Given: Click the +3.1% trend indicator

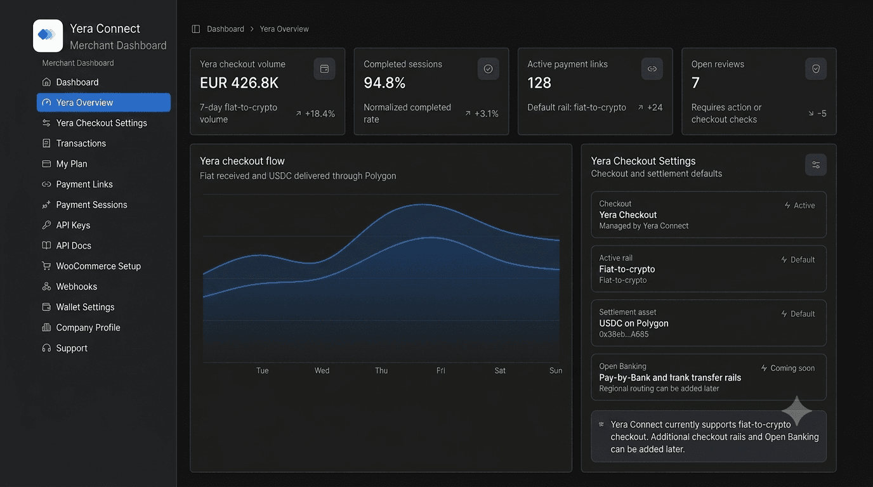Looking at the screenshot, I should click(482, 114).
